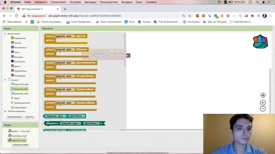The image size is (275, 154).
Task: Reload the page
Action: click(x=16, y=16)
